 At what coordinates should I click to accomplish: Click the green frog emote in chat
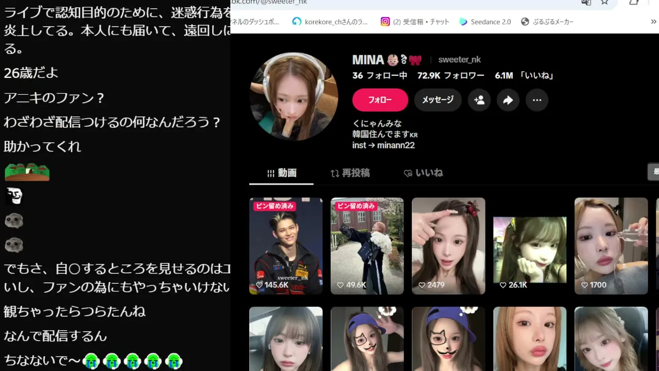[x=27, y=172]
